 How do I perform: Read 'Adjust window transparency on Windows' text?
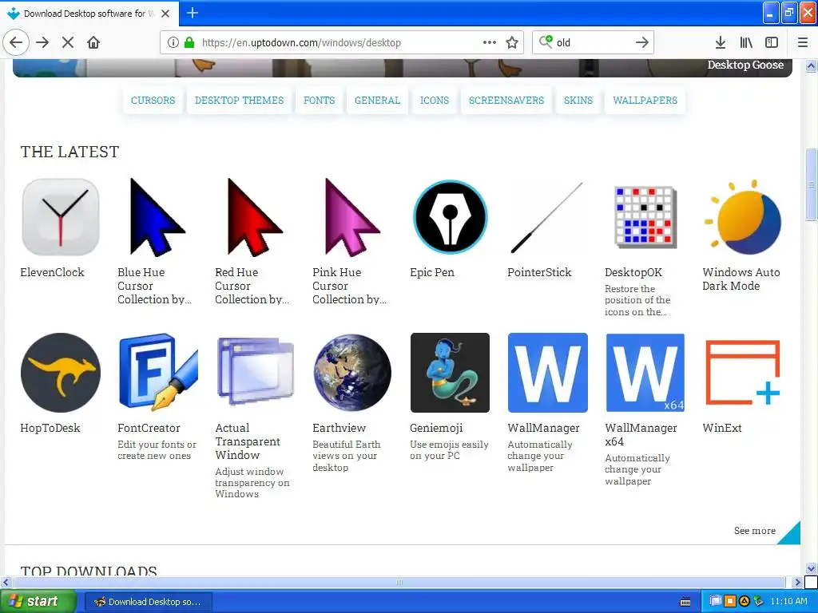(x=252, y=483)
